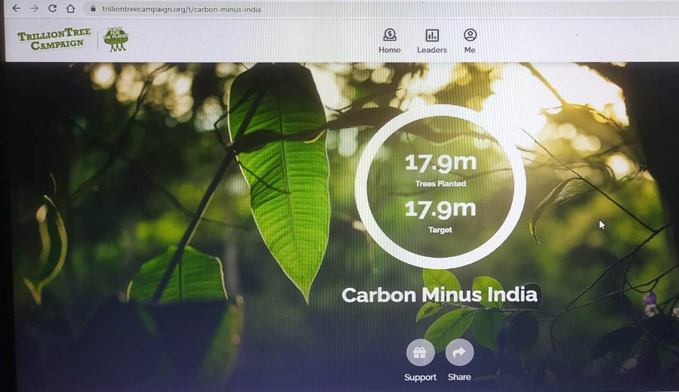Reload the page with the refresh icon
The height and width of the screenshot is (392, 679).
[x=52, y=8]
